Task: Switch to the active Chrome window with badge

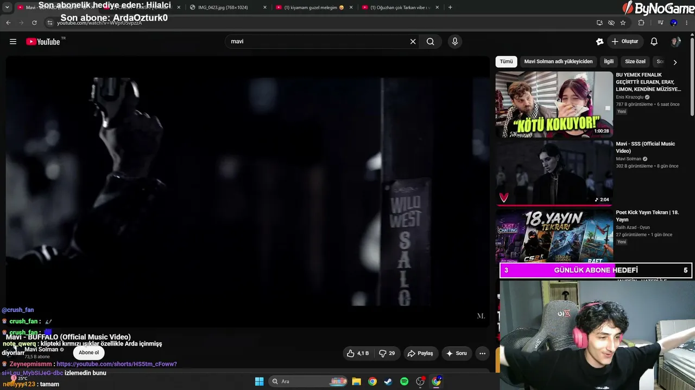Action: point(437,381)
